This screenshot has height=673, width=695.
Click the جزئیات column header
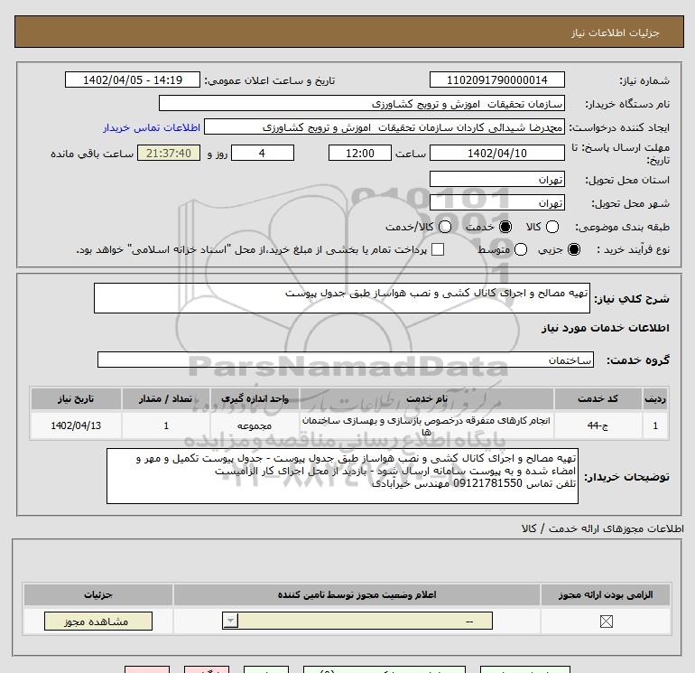coord(98,594)
